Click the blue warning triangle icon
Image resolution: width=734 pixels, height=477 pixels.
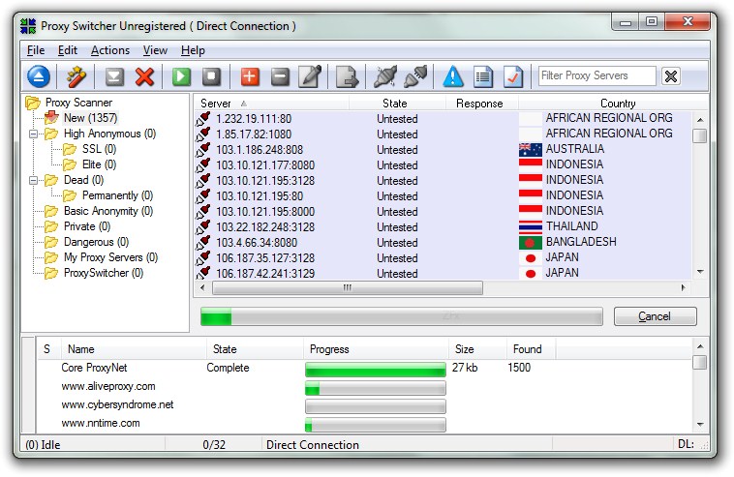tap(453, 76)
